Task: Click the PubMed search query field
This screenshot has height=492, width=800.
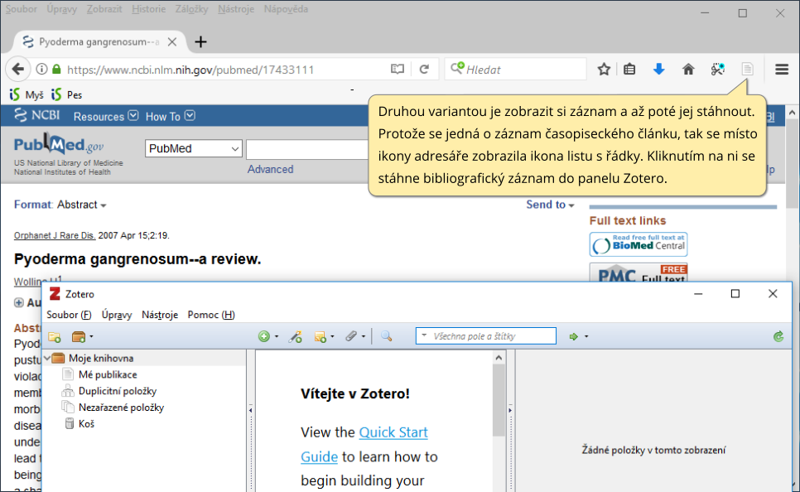Action: [307, 149]
